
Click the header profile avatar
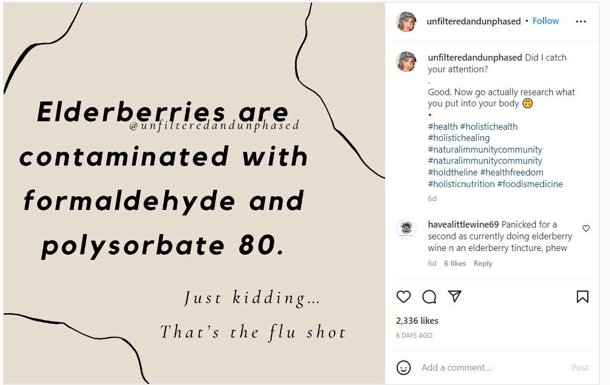(406, 21)
